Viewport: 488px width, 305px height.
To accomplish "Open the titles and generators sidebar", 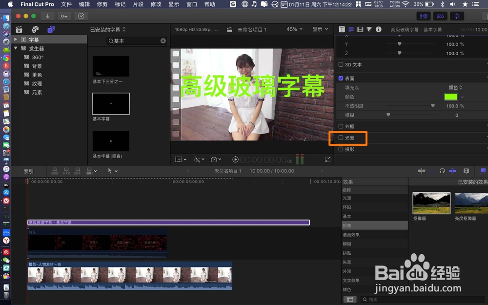I will pyautogui.click(x=51, y=29).
